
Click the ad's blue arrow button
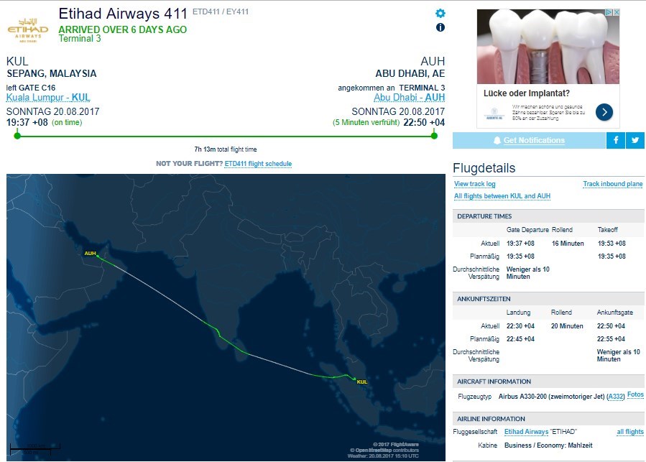pos(604,111)
